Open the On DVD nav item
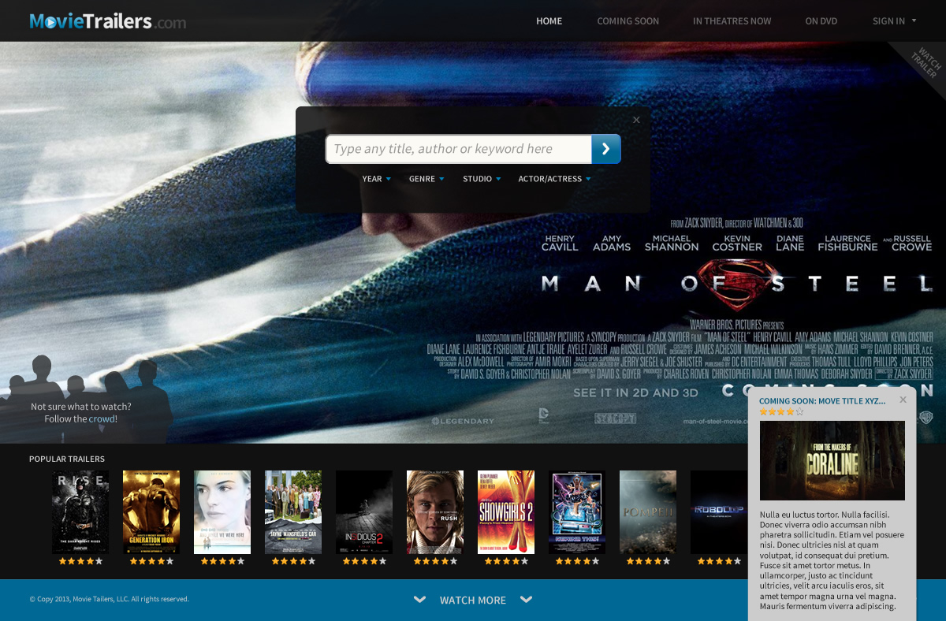Image resolution: width=946 pixels, height=621 pixels. 821,21
